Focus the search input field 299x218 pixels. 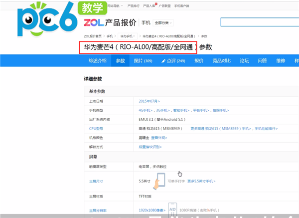pos(260,22)
